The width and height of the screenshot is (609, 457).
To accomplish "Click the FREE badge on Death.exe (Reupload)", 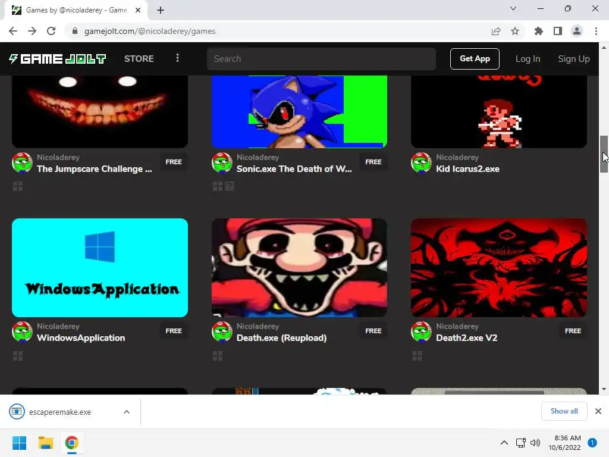I will (373, 331).
